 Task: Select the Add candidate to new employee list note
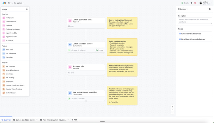122,70
